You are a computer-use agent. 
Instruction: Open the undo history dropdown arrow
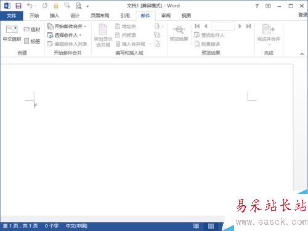pos(36,6)
